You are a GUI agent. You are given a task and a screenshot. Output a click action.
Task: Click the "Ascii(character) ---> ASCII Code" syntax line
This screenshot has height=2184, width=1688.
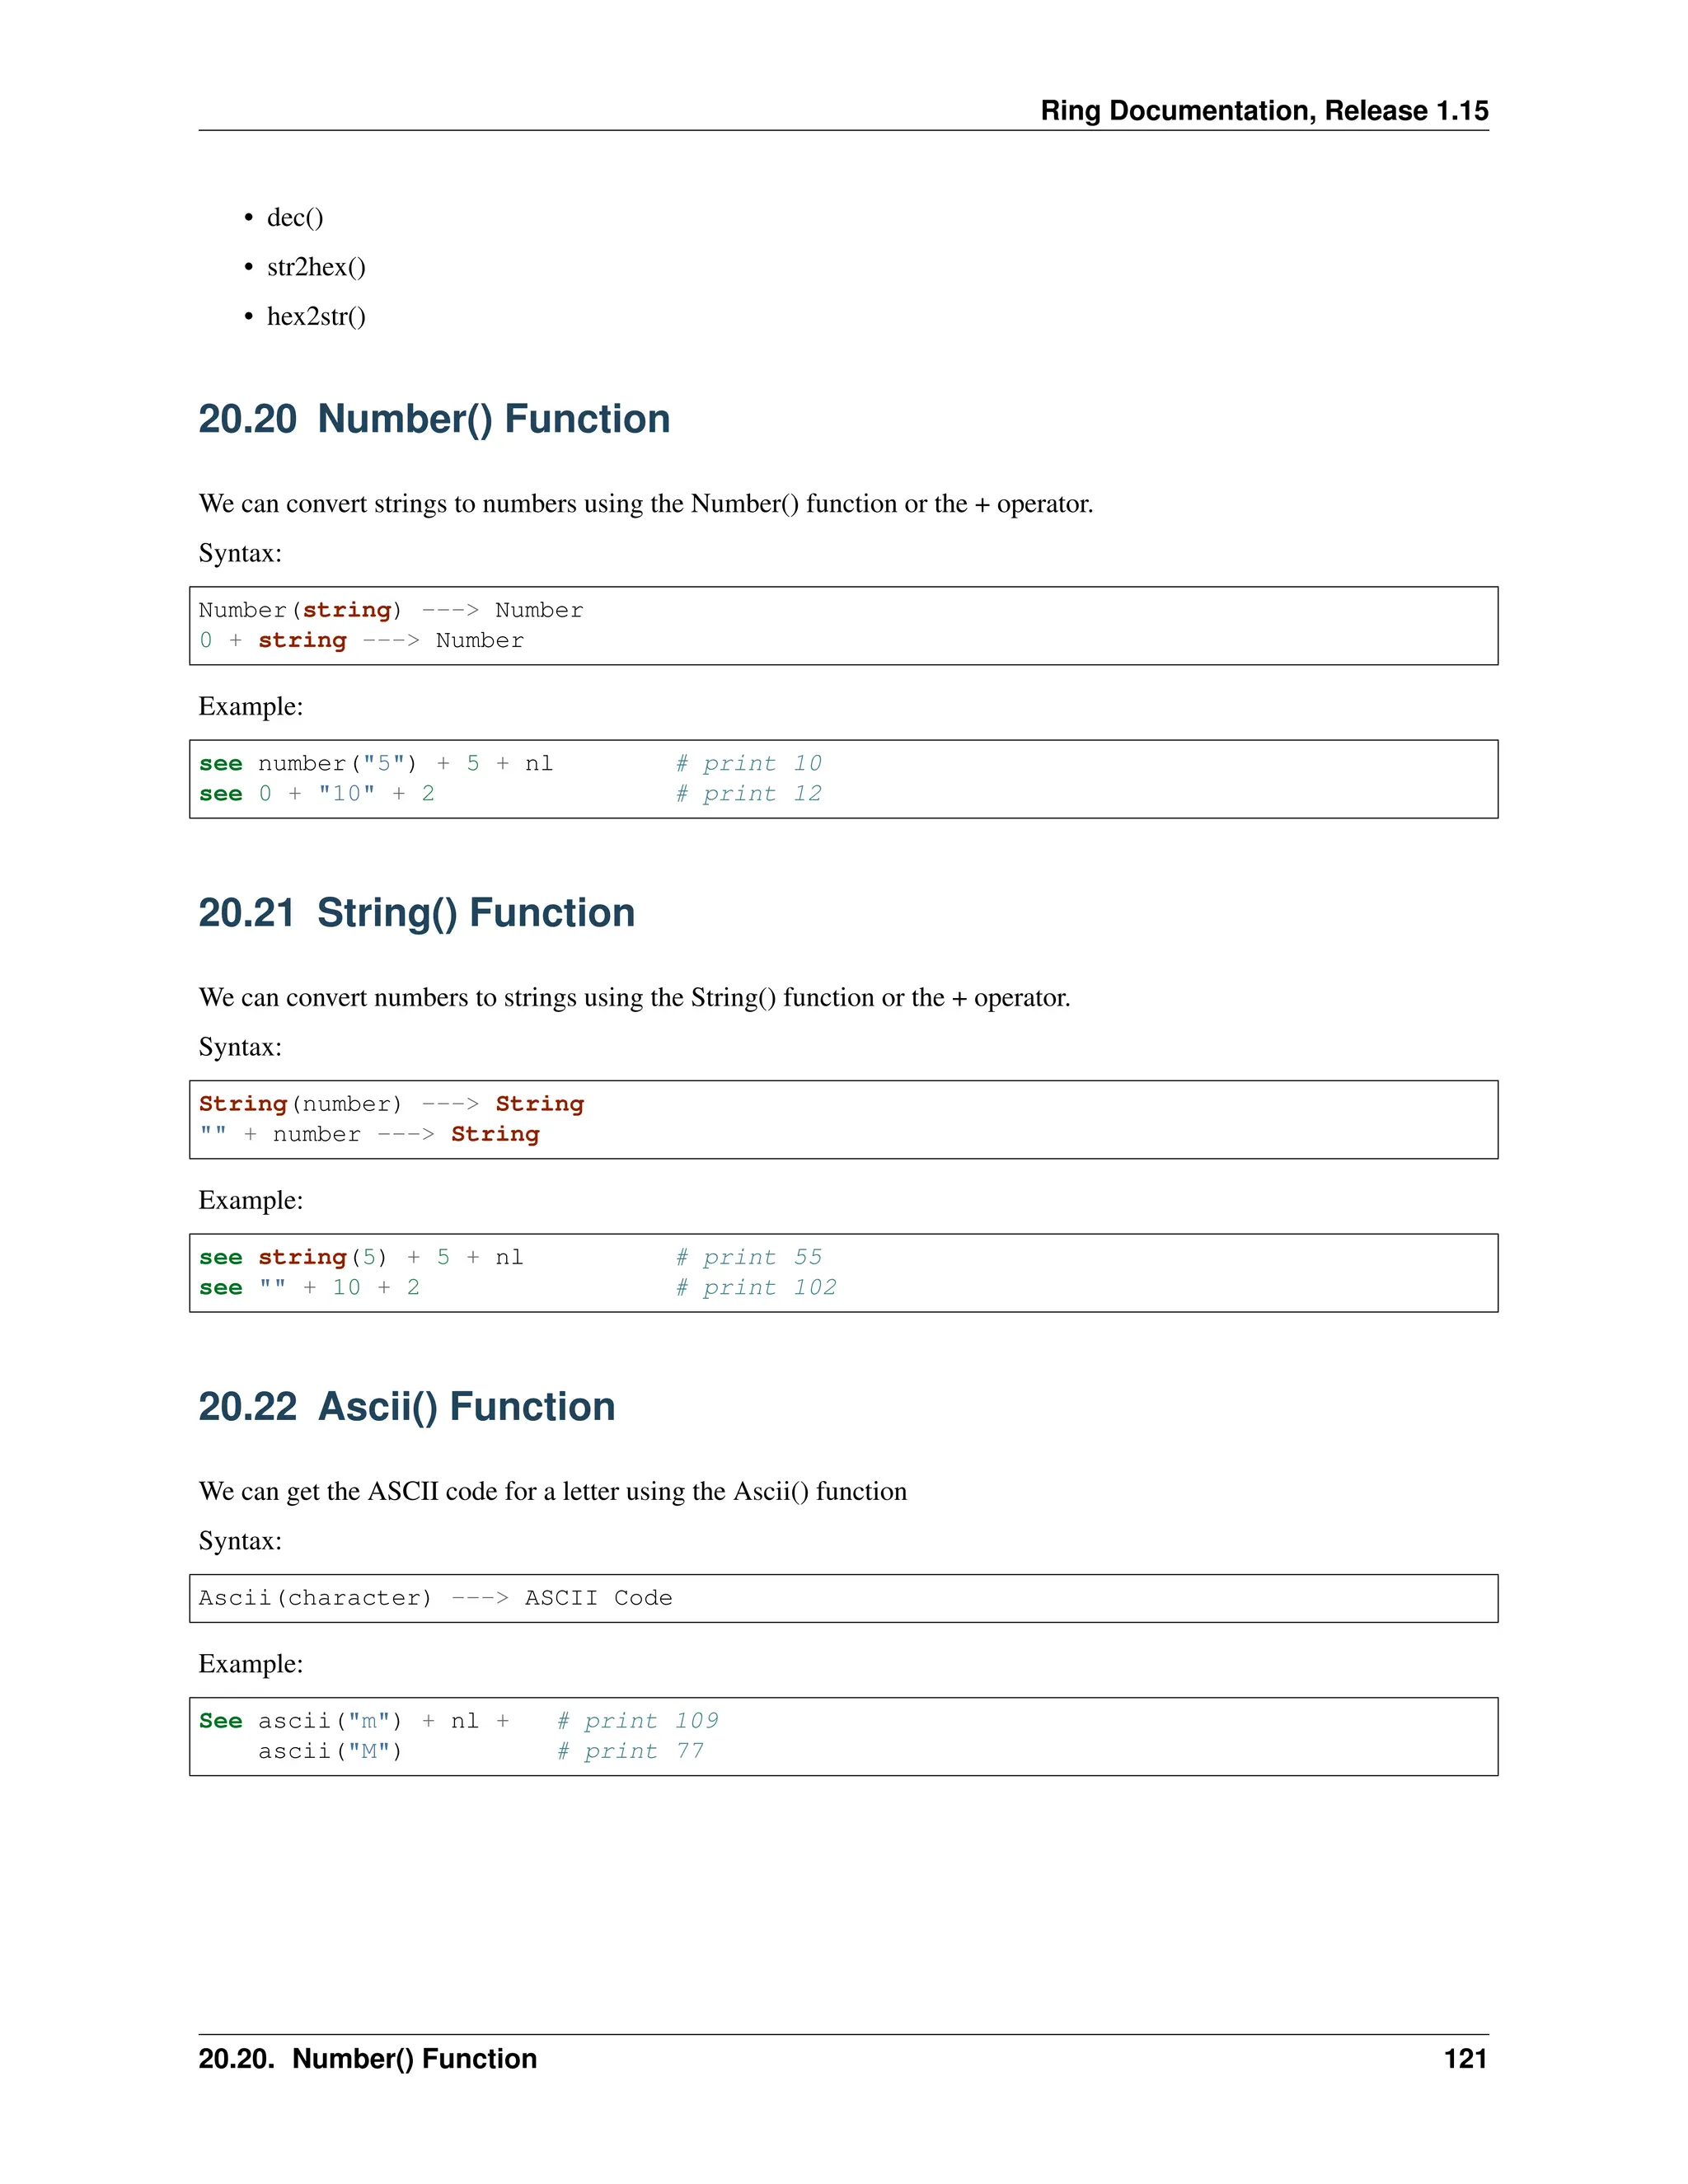pos(435,1598)
